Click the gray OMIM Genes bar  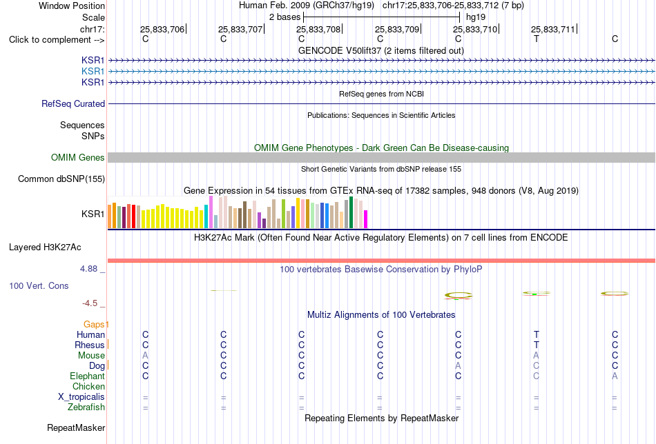coord(381,157)
